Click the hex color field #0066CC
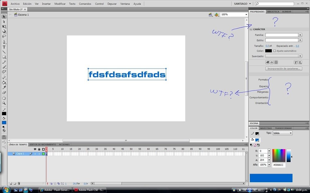 [x=279, y=165]
